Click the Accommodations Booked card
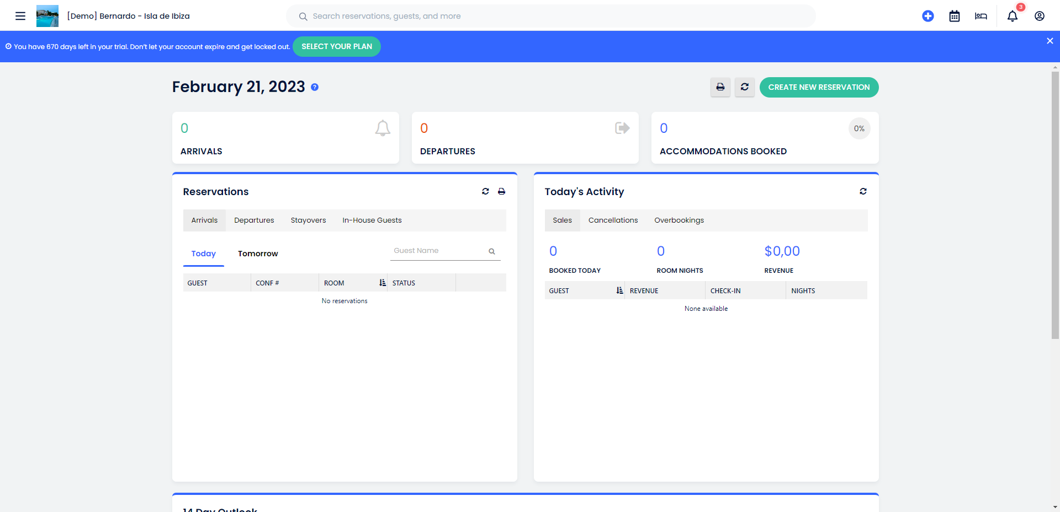This screenshot has width=1060, height=512. 765,138
